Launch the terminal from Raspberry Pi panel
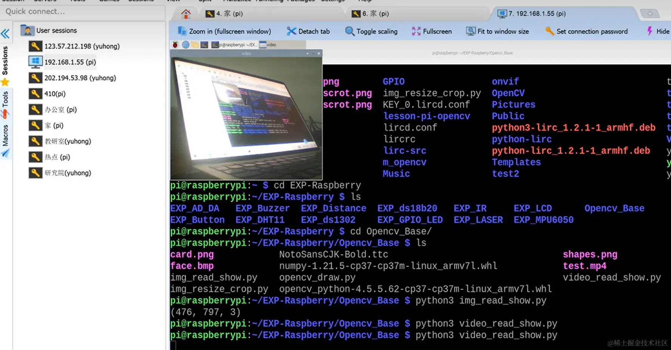This screenshot has height=350, width=671. pos(204,45)
